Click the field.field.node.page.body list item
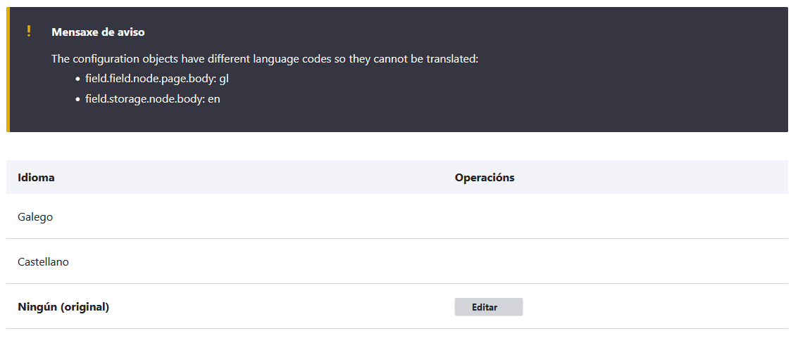Image resolution: width=798 pixels, height=345 pixels. [157, 79]
